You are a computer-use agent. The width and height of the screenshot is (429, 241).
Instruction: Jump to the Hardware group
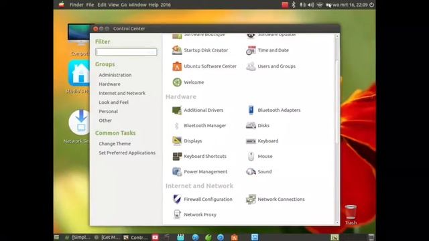[x=109, y=84]
